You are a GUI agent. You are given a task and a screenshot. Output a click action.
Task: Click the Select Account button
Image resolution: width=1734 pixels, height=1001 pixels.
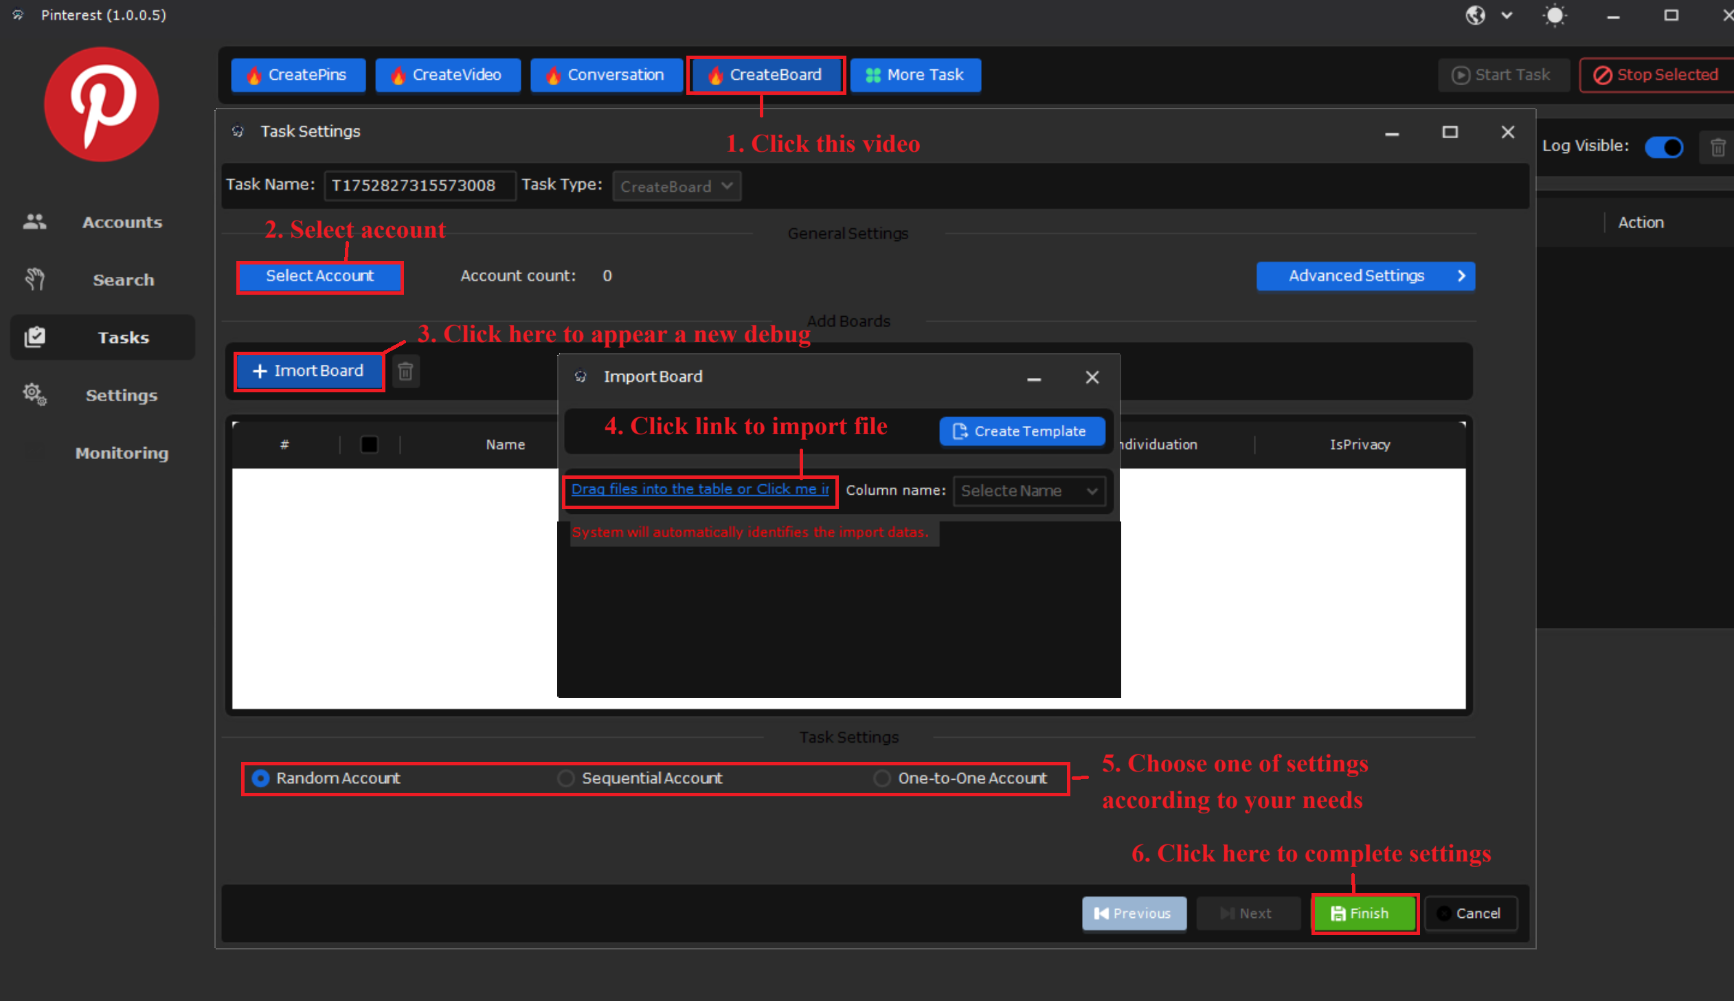319,275
